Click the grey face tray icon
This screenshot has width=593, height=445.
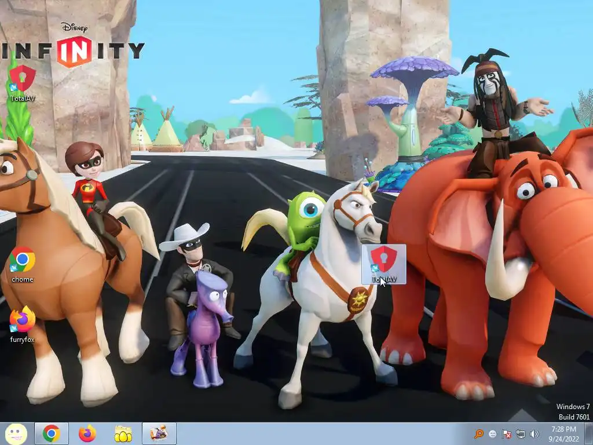tap(492, 434)
